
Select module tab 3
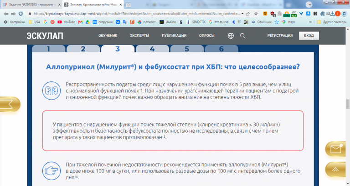click(118, 49)
